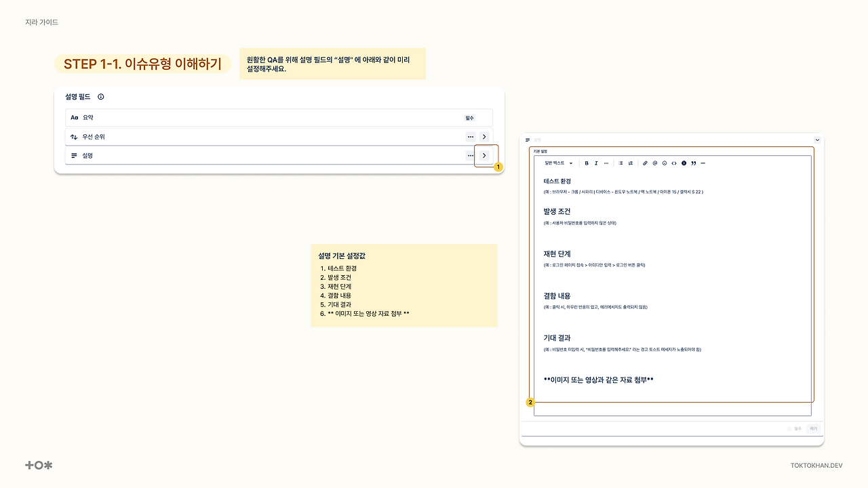Expand the 우선 순위 field row chevron

[x=484, y=137]
